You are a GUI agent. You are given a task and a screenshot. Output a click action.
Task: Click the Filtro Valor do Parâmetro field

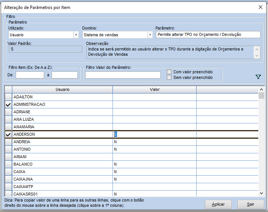[x=123, y=75]
